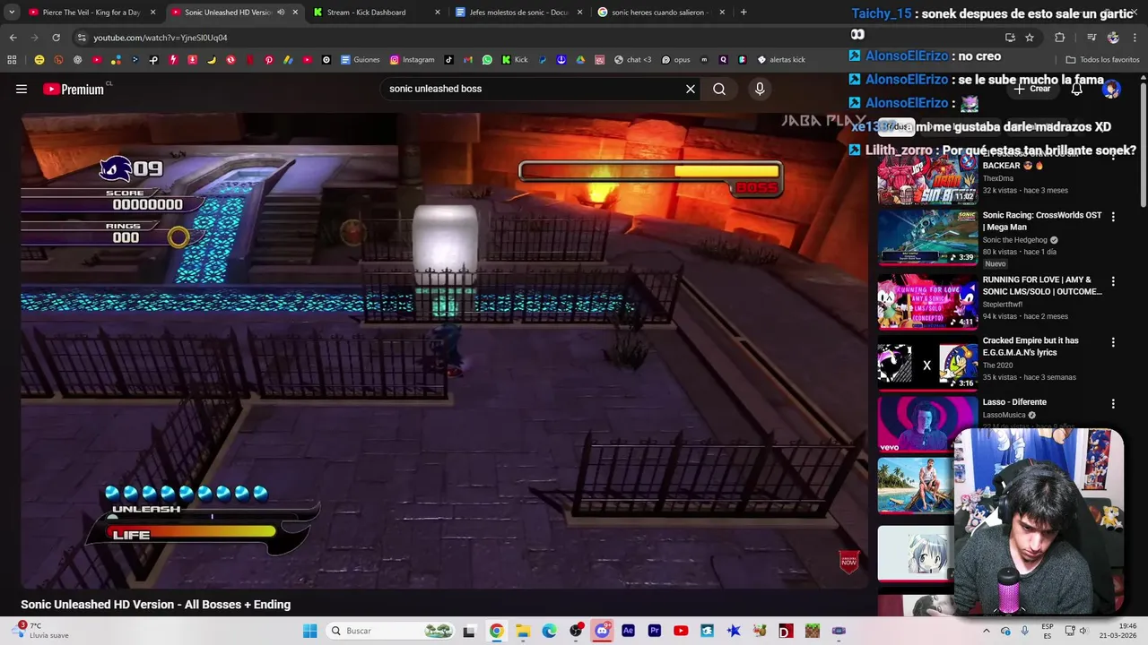
Task: Bookmark this page with star icon
Action: tap(1030, 38)
